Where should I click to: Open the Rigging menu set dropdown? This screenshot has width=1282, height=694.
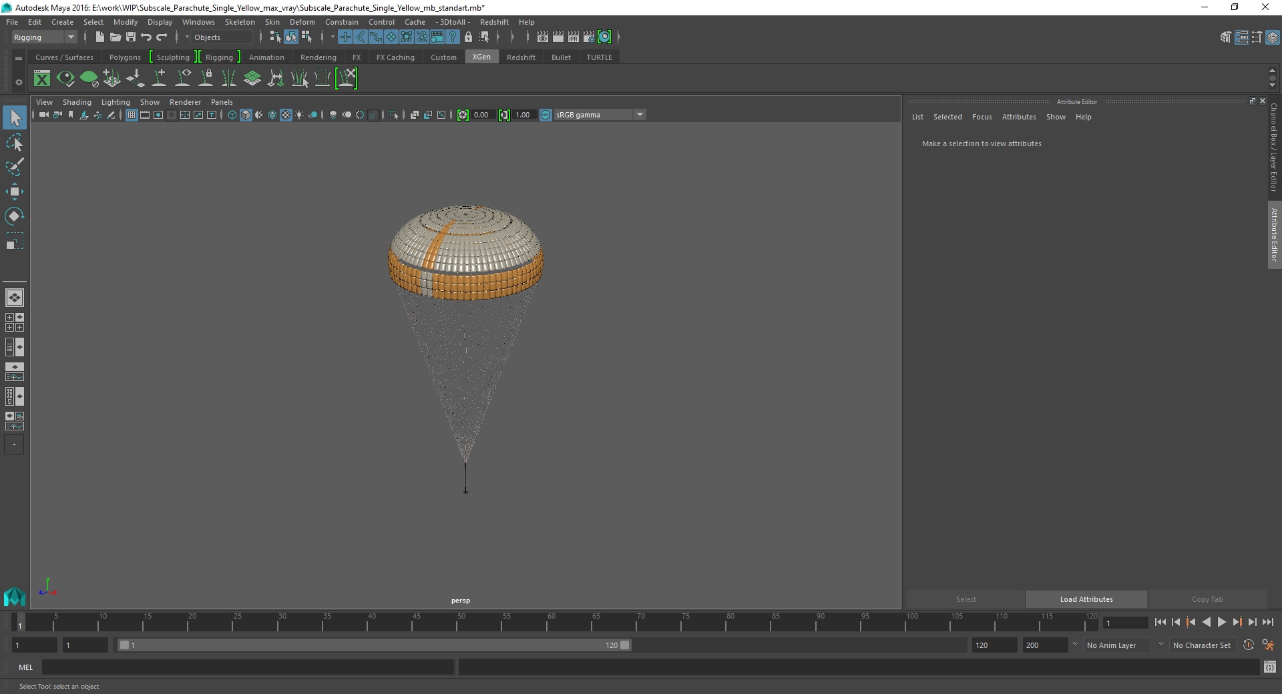pos(44,37)
